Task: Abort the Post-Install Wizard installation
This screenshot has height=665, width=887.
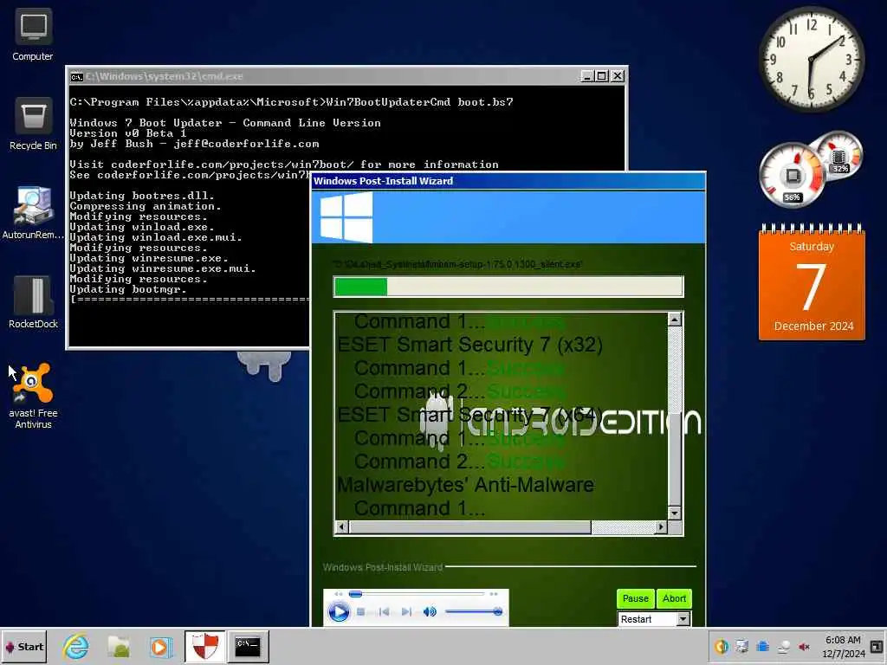Action: [674, 598]
